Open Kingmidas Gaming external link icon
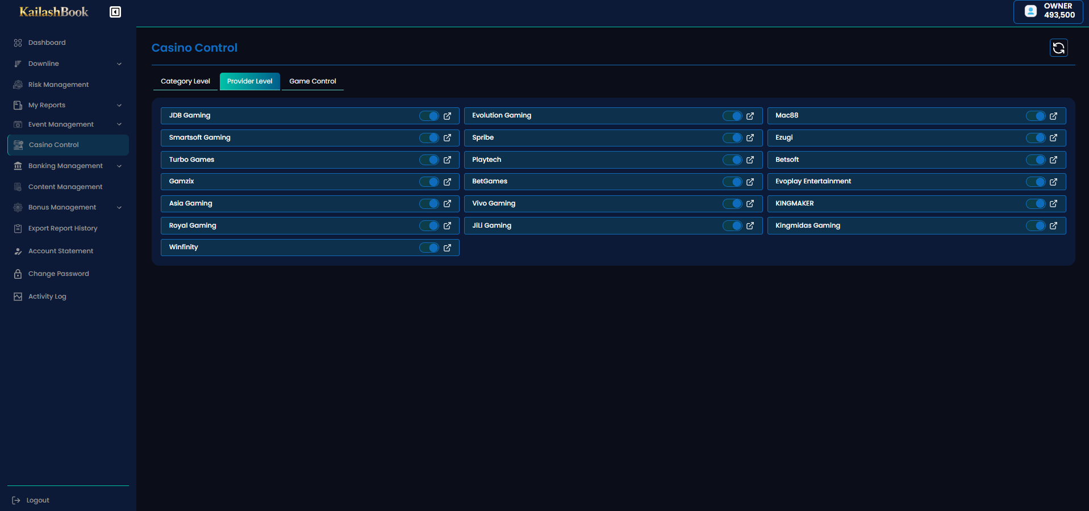Image resolution: width=1089 pixels, height=511 pixels. (x=1053, y=226)
